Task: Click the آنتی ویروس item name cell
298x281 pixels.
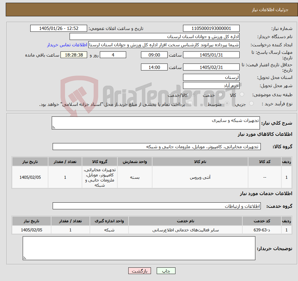Action: (x=200, y=177)
